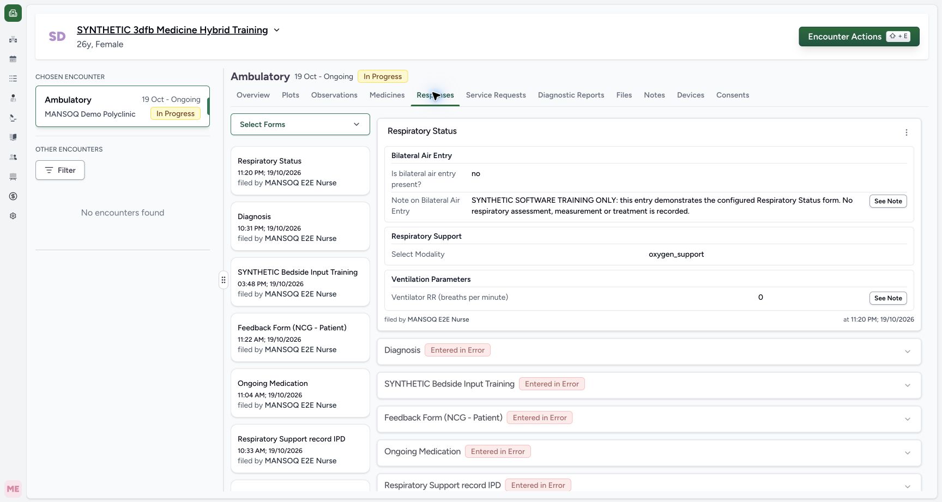Select Feedback Form card filed 11:22 AM
This screenshot has width=942, height=502.
tap(300, 337)
